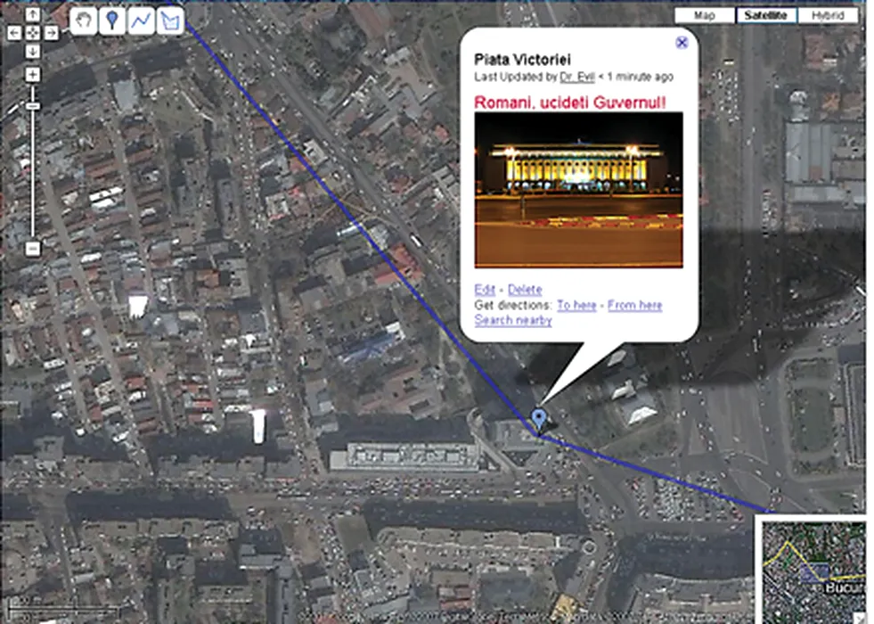Pan the map right with arrow

[x=52, y=33]
